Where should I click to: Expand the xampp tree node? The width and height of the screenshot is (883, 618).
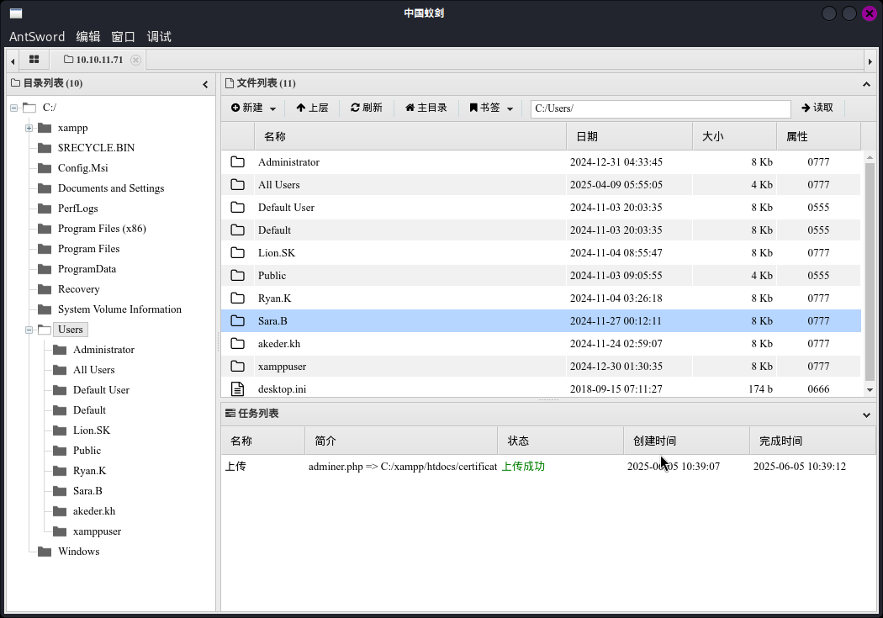point(29,128)
